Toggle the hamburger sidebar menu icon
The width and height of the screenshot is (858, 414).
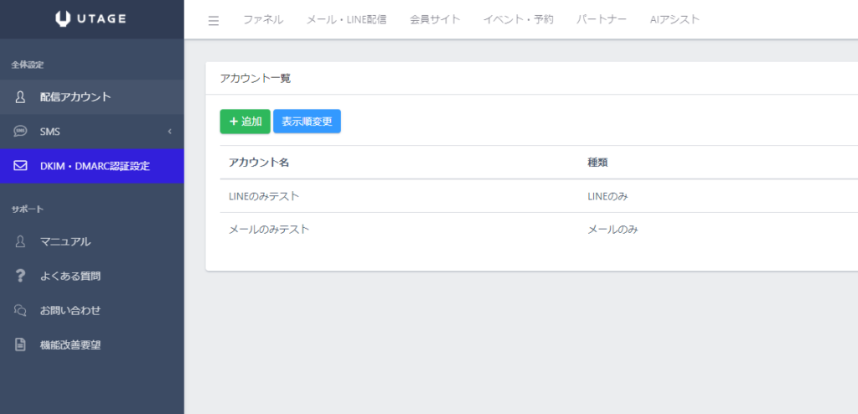click(x=214, y=20)
